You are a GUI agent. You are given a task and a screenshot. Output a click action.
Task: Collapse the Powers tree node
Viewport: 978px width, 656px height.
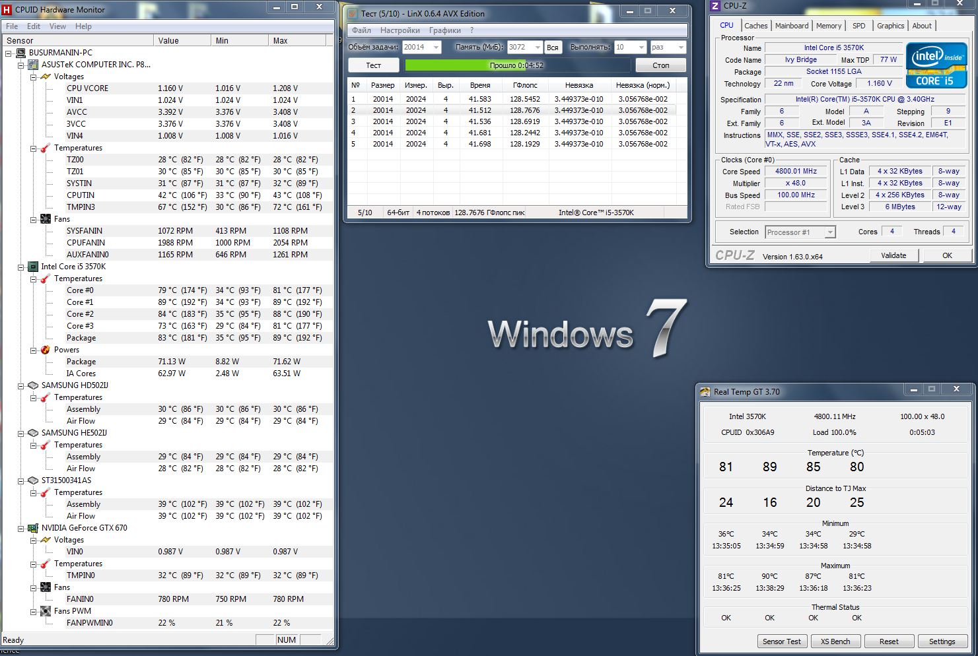[x=34, y=350]
